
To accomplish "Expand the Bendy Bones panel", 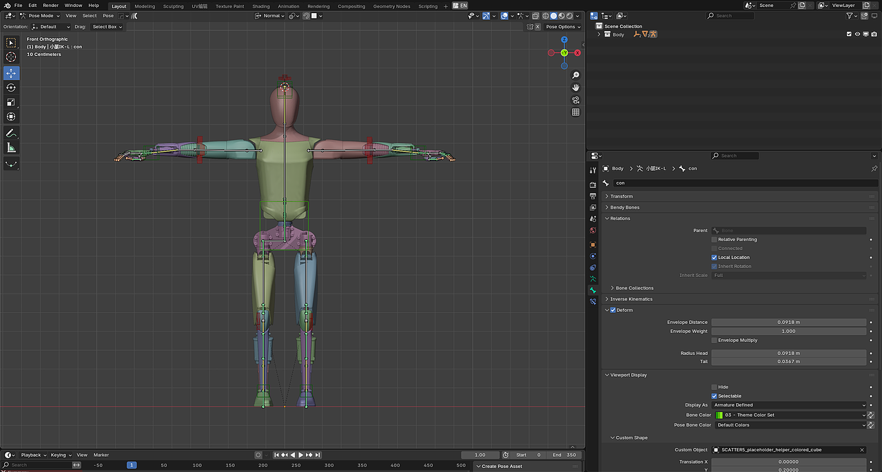I will (x=741, y=207).
